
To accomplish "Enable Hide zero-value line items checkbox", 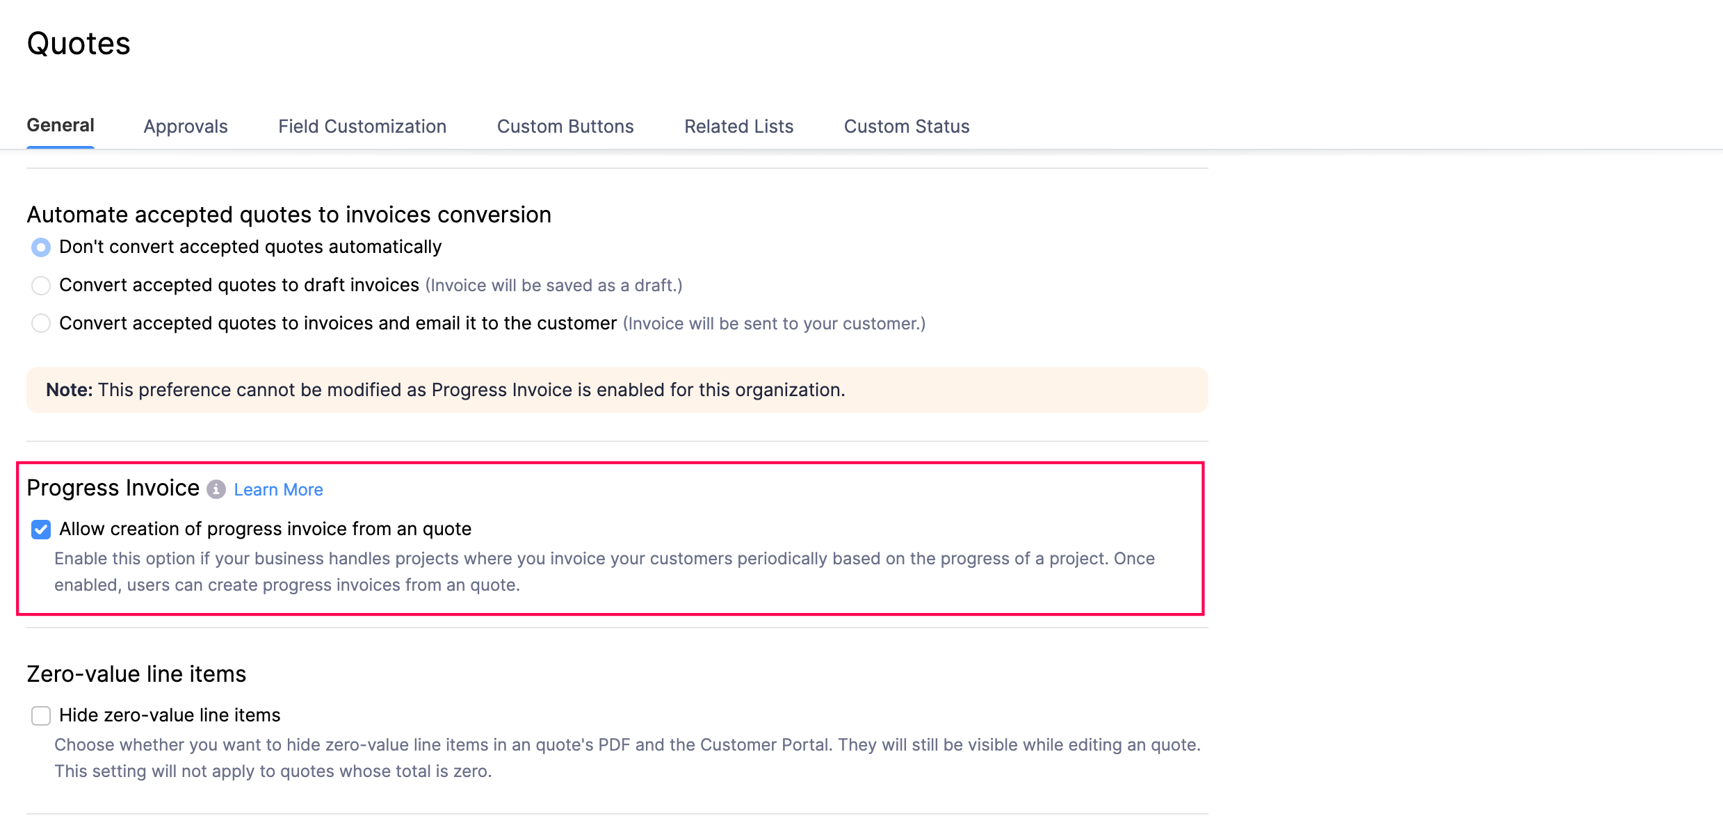I will [41, 716].
